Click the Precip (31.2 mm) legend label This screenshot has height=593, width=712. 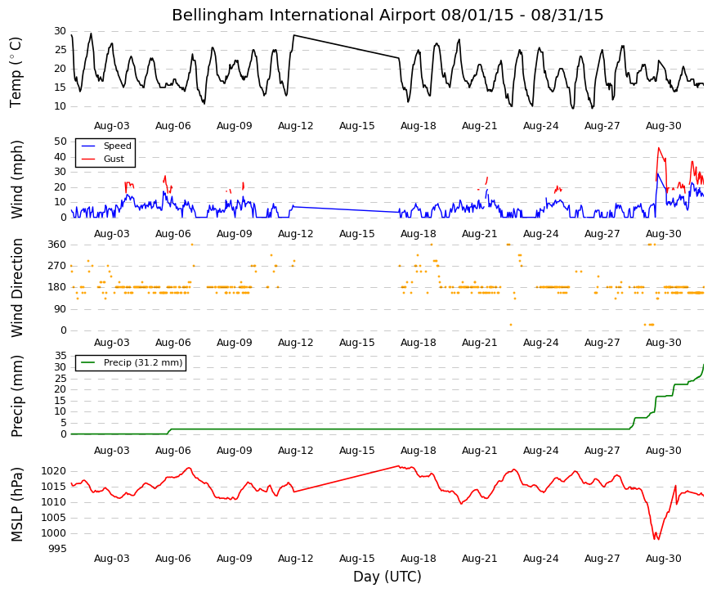pos(143,362)
